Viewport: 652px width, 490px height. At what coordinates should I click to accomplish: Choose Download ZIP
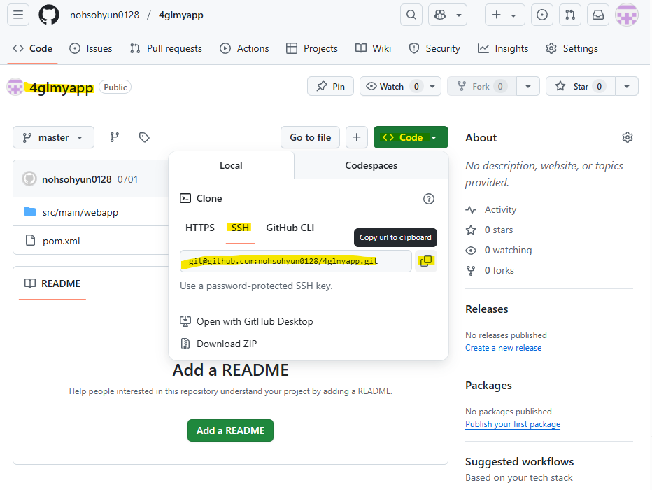coord(219,344)
